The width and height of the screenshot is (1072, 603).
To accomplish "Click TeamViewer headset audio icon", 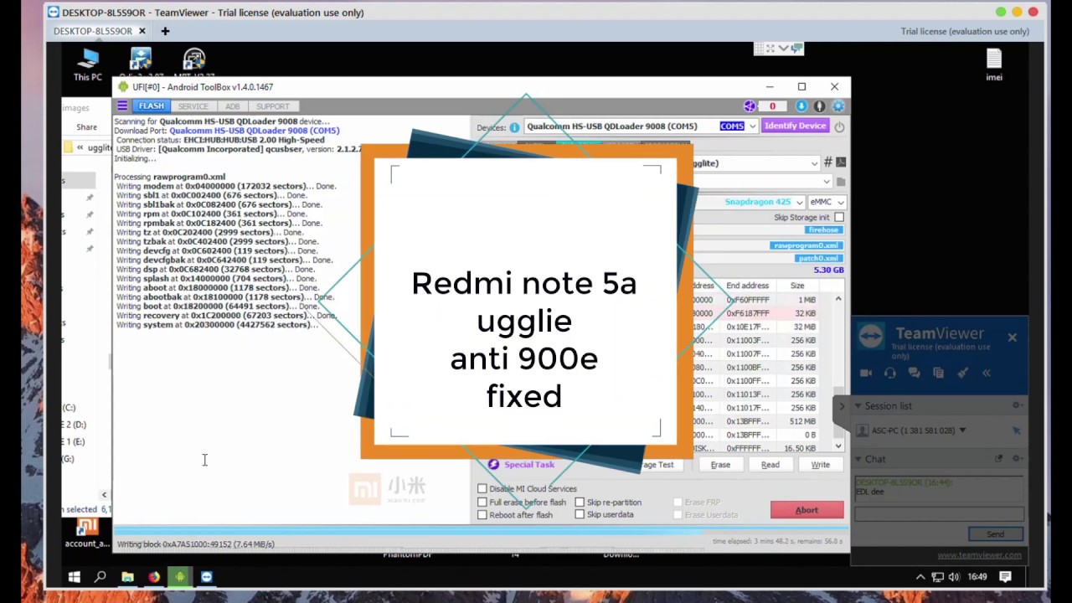I will coord(890,373).
